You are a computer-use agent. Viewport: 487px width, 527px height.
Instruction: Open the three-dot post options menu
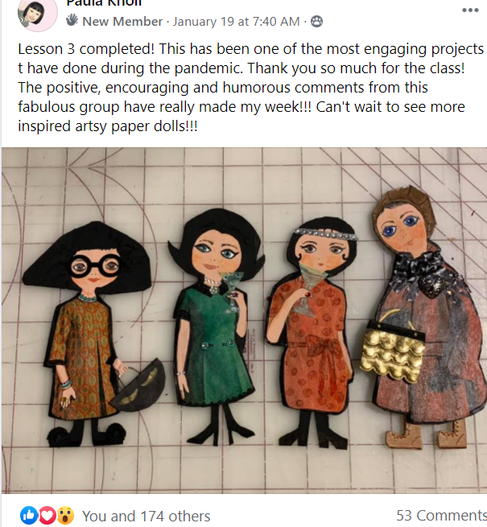(470, 10)
